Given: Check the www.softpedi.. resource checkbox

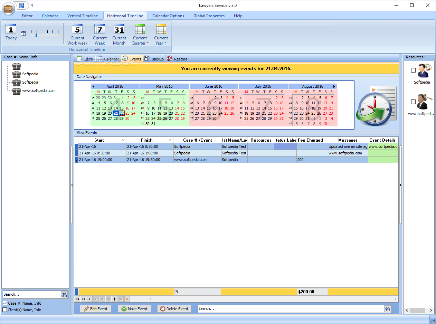Looking at the screenshot, I should (x=413, y=102).
